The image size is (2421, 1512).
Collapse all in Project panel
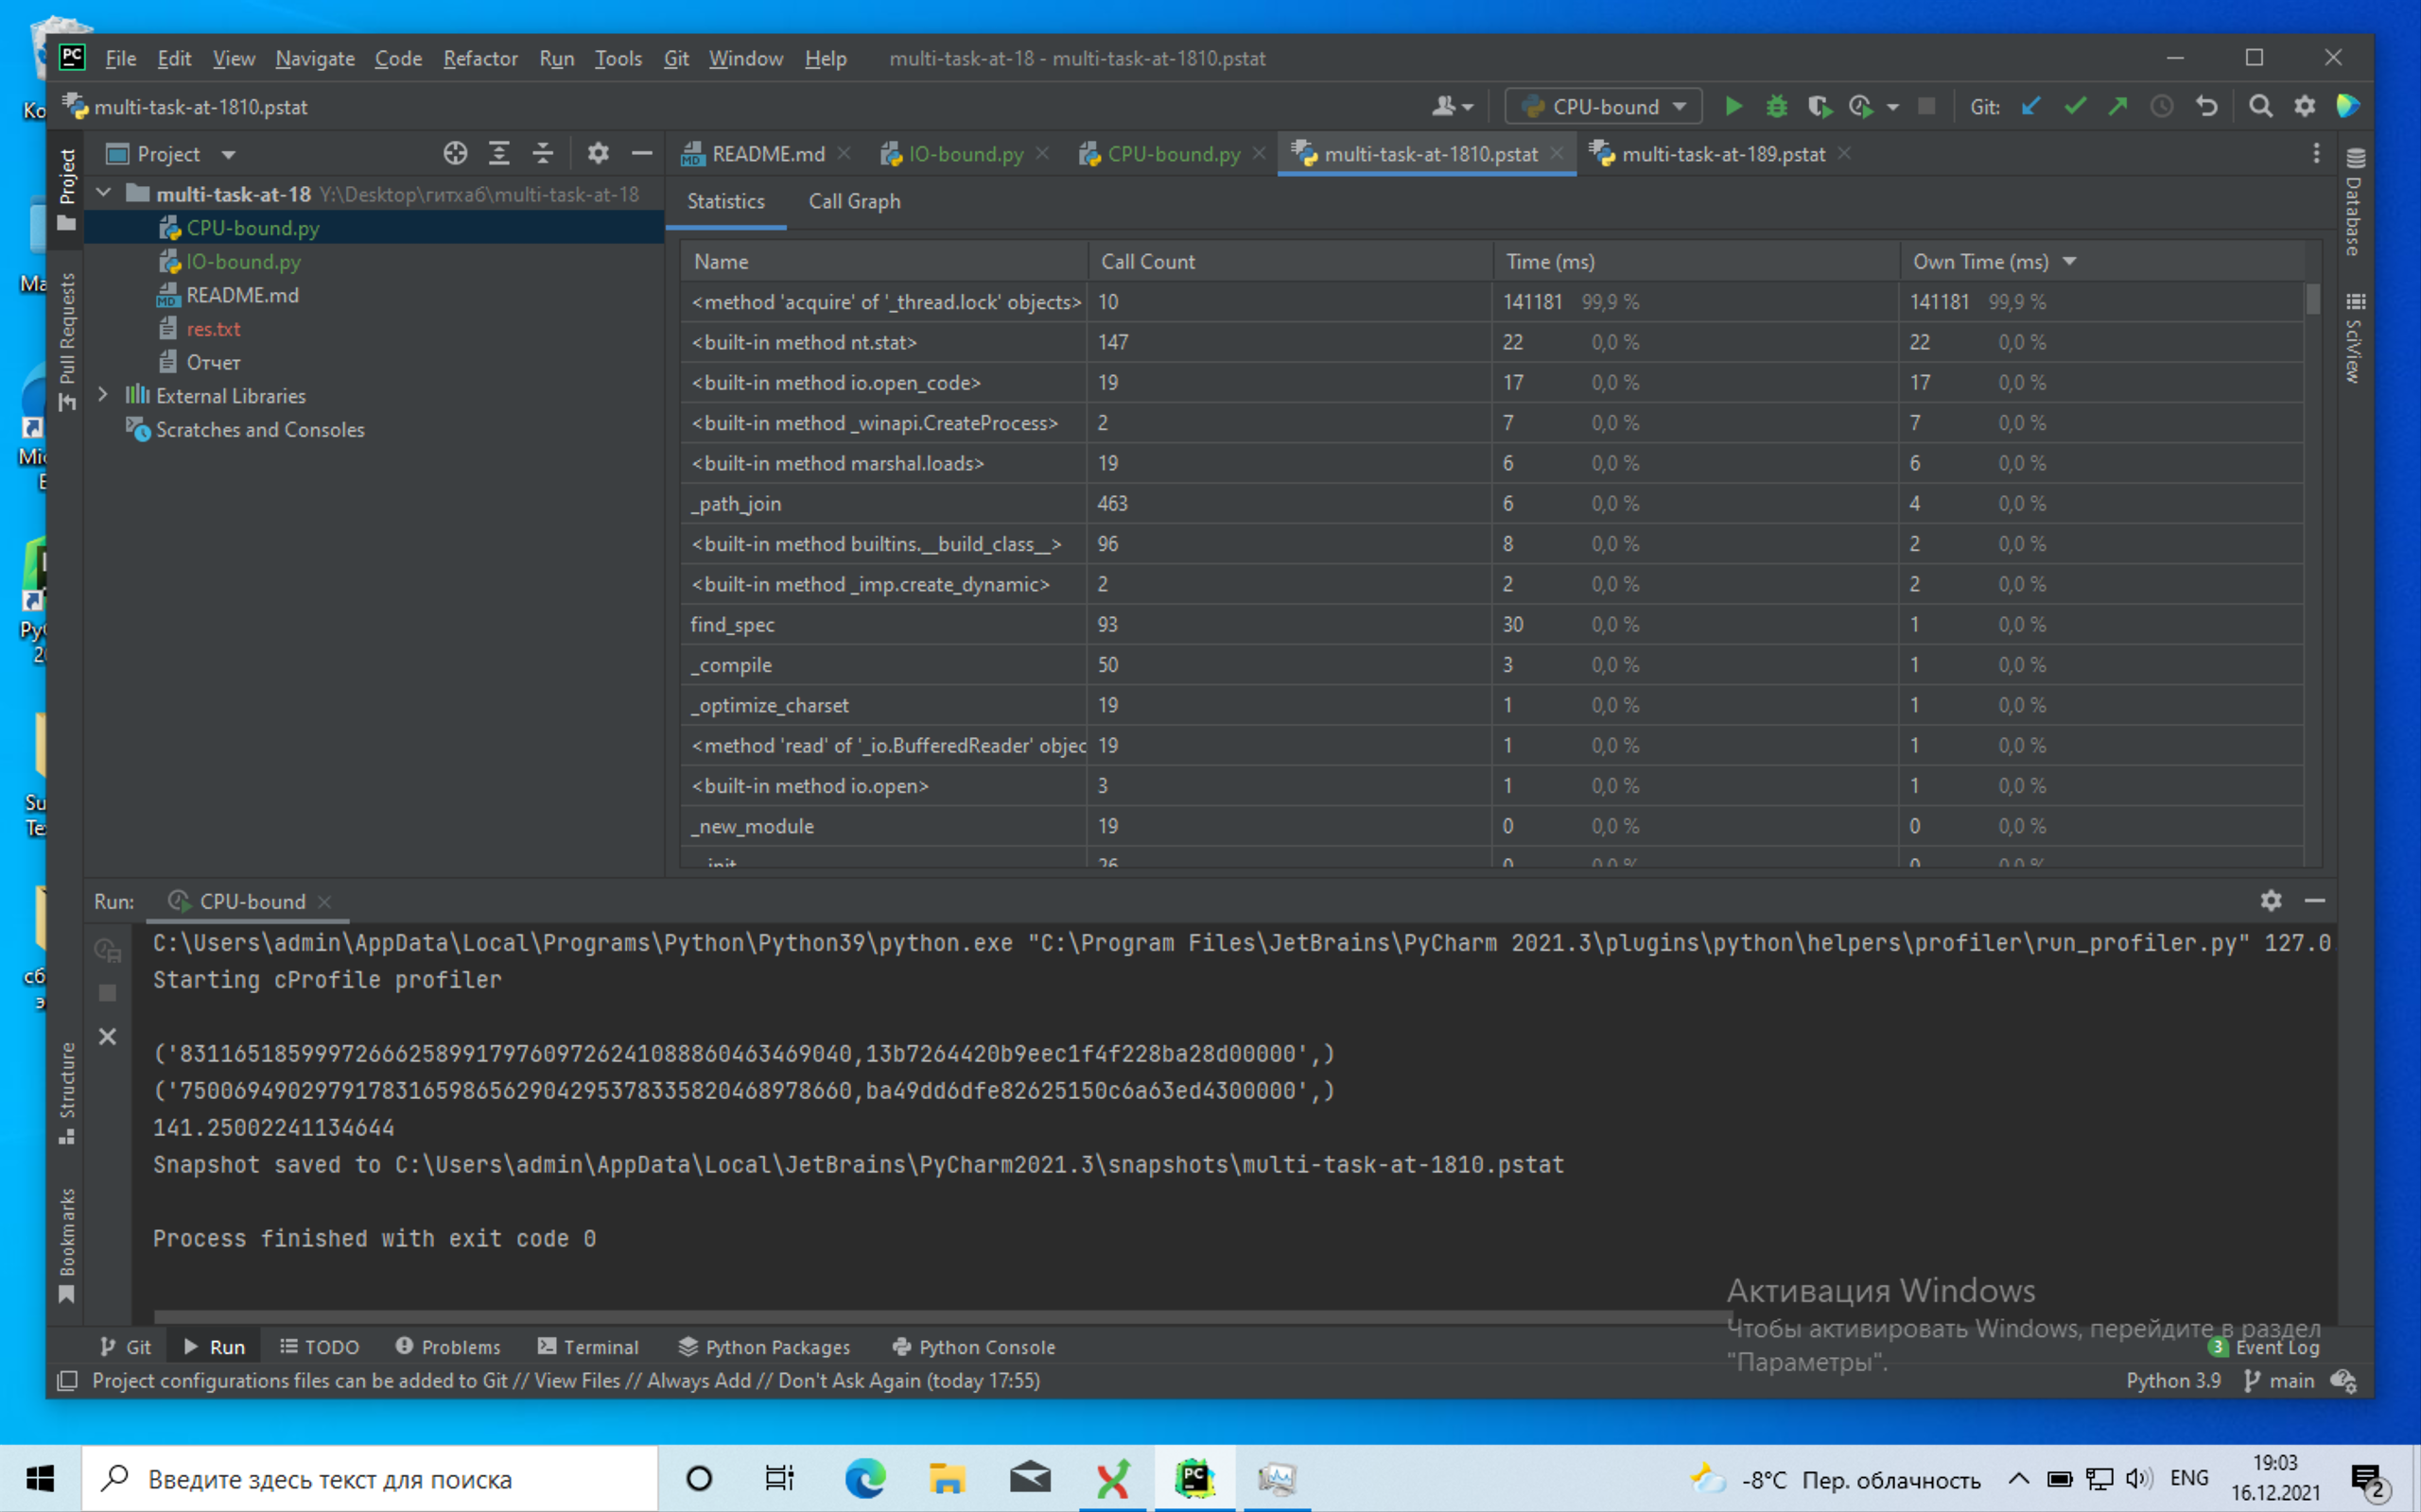(542, 153)
